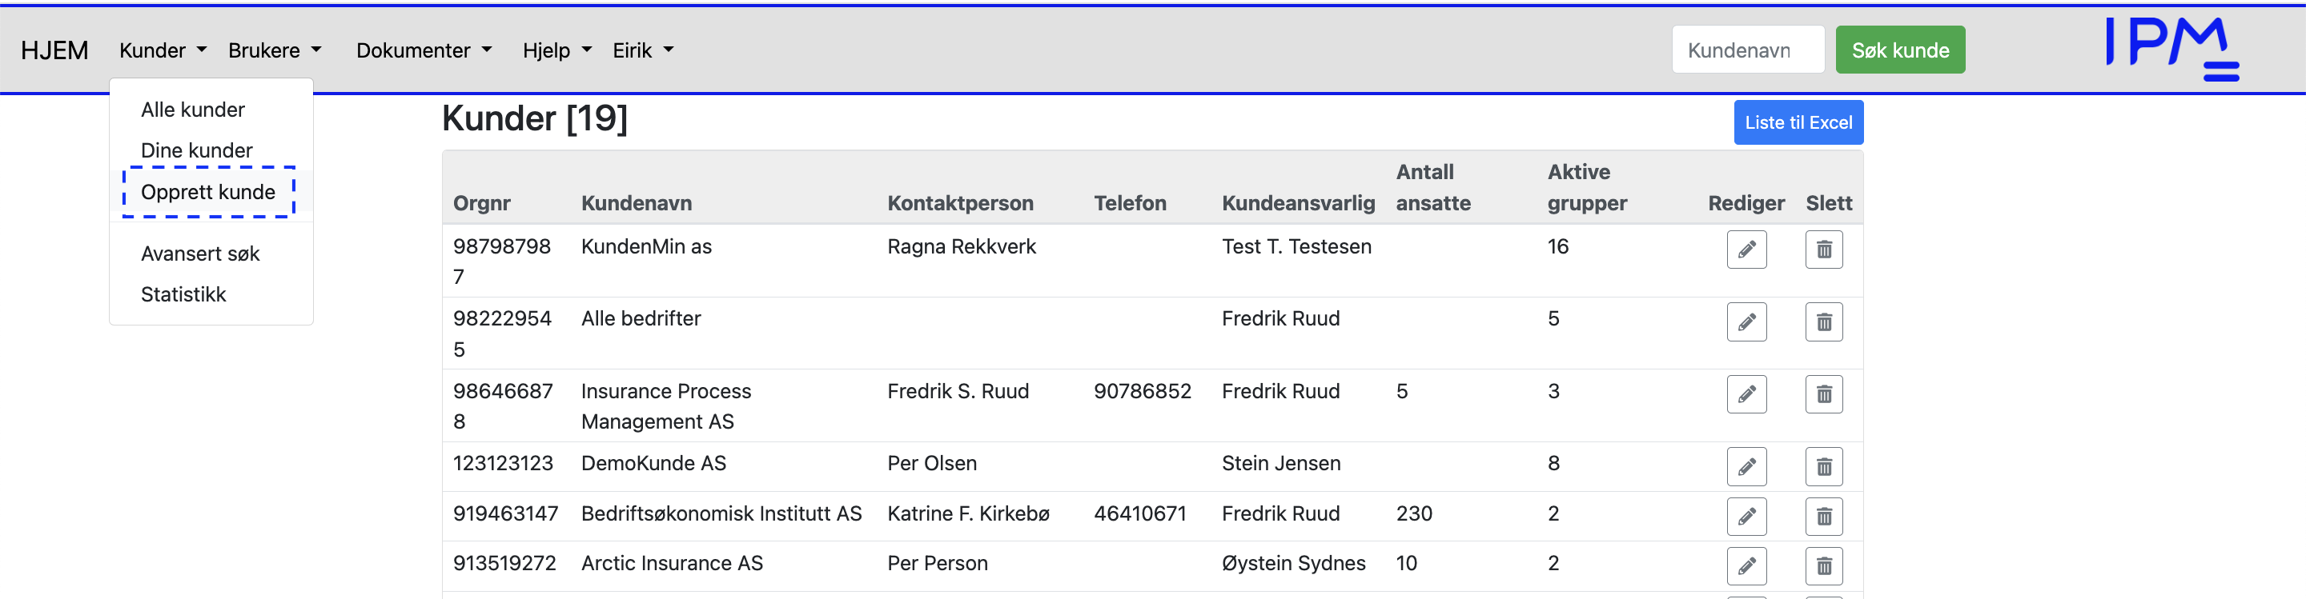Edit the Arctic Insurance AS customer

coord(1746,566)
